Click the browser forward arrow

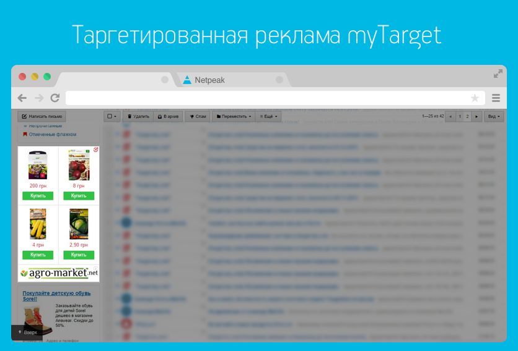[x=39, y=98]
